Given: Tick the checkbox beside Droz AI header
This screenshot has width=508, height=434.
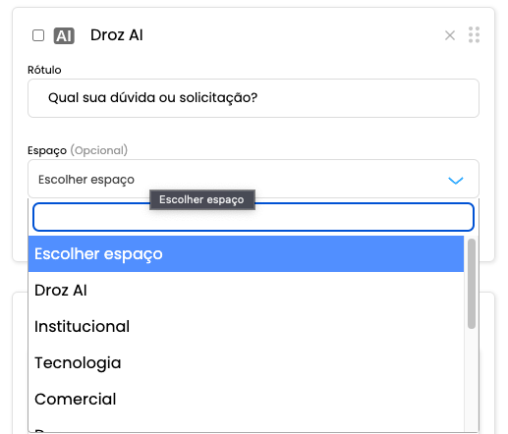Looking at the screenshot, I should (x=38, y=35).
